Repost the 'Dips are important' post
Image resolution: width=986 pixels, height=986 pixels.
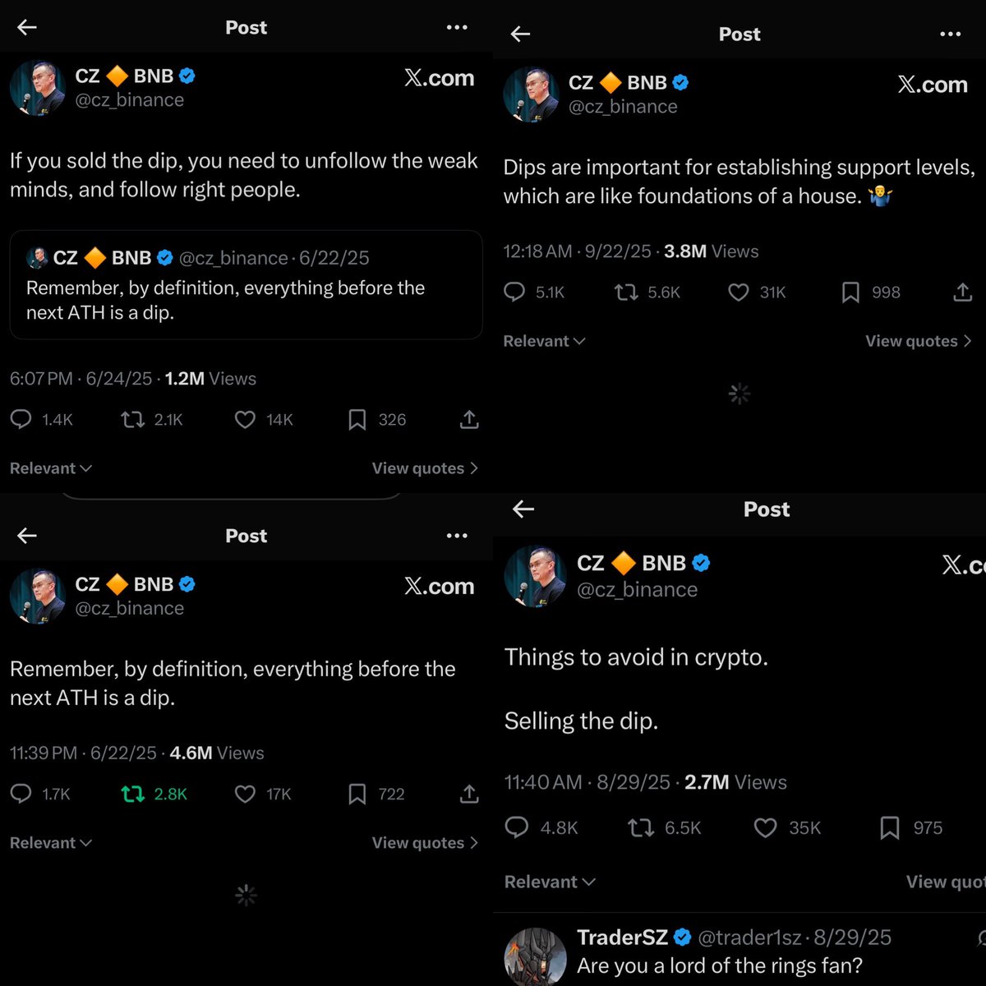(626, 293)
